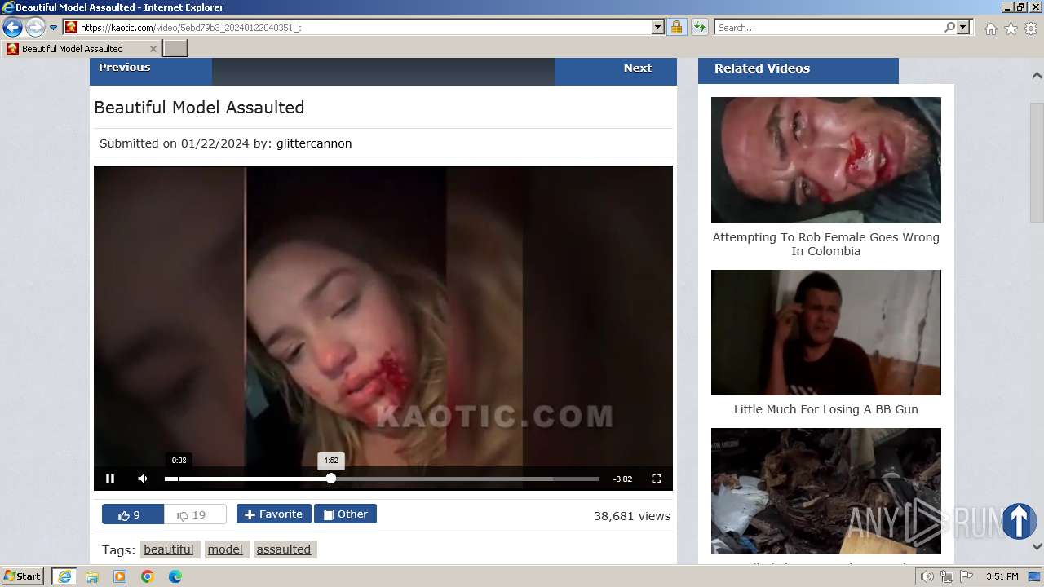Open the 'beautiful' tag
The width and height of the screenshot is (1044, 587).
click(x=169, y=549)
